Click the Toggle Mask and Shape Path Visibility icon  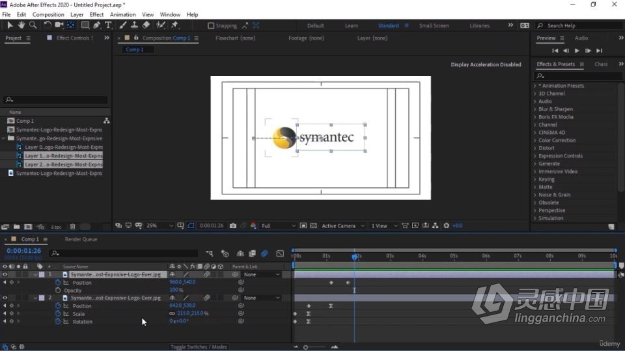pos(191,226)
